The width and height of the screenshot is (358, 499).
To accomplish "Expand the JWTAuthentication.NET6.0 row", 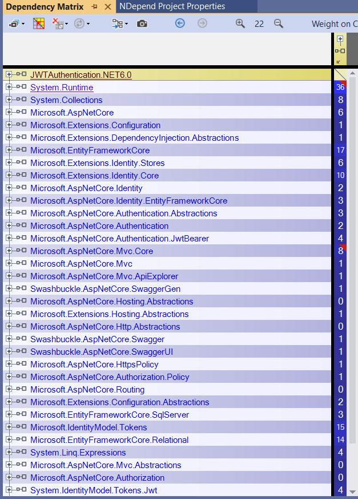I will coord(9,74).
